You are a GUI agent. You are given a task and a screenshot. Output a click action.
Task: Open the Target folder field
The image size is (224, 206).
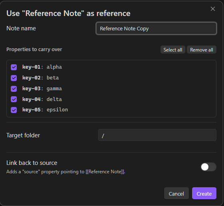pyautogui.click(x=157, y=135)
